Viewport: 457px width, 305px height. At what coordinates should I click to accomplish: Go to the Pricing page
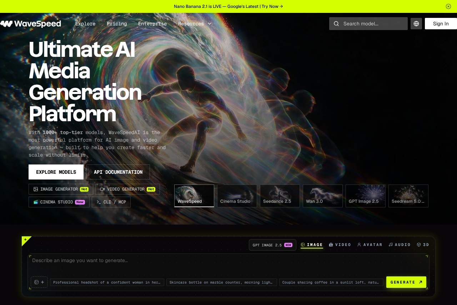coord(117,24)
